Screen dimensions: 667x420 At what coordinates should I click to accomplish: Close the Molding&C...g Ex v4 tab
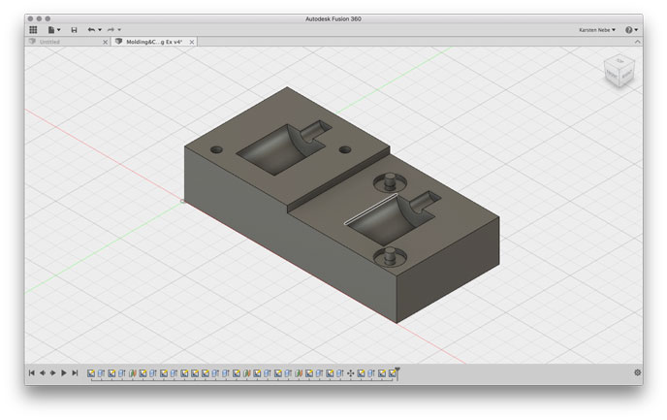(192, 42)
